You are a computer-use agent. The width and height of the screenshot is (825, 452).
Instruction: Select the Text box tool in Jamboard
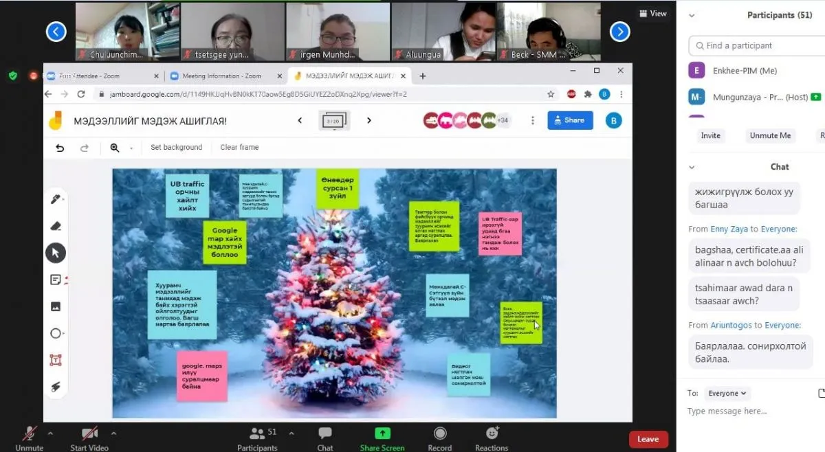pyautogui.click(x=56, y=360)
